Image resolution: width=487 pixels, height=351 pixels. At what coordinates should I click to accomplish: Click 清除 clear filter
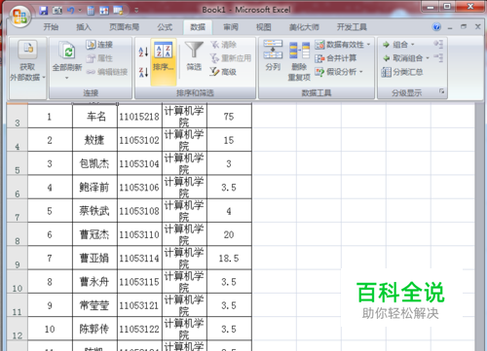[223, 45]
